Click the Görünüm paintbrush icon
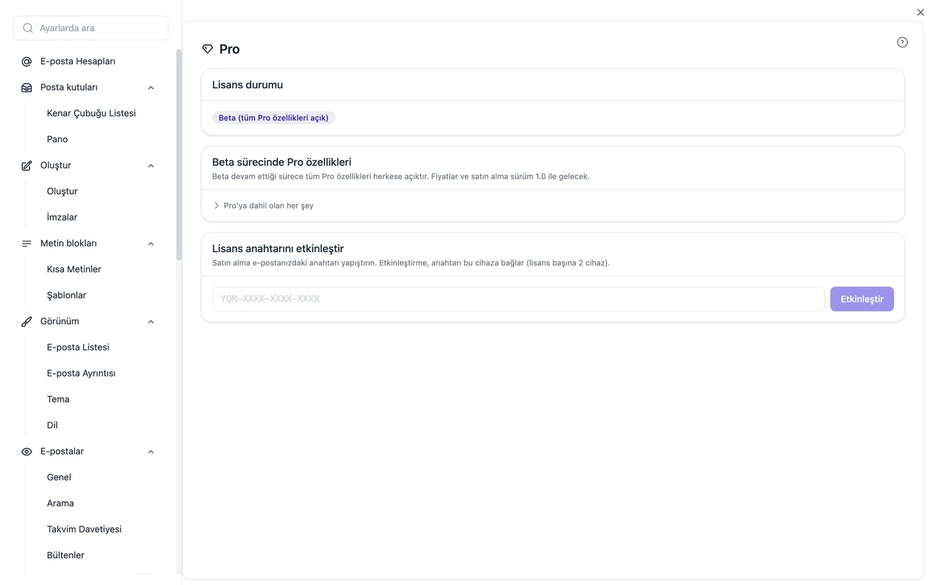Image resolution: width=937 pixels, height=585 pixels. (27, 322)
